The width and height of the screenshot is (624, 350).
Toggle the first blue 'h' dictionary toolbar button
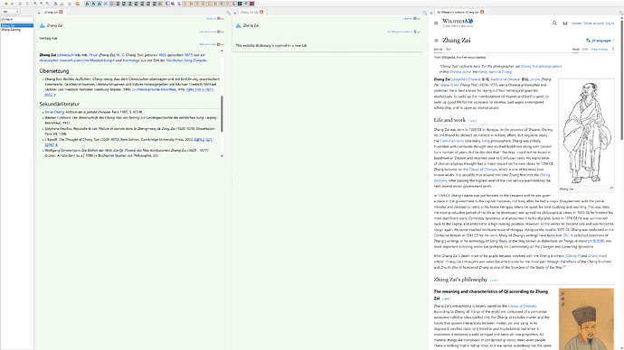pyautogui.click(x=87, y=4)
